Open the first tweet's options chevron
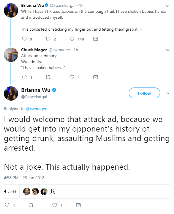This screenshot has height=214, width=174. pos(168,6)
